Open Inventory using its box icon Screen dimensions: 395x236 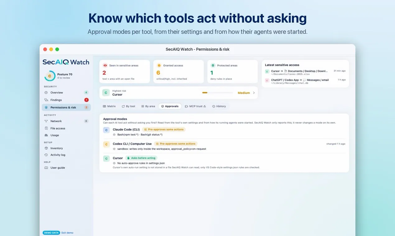46,148
